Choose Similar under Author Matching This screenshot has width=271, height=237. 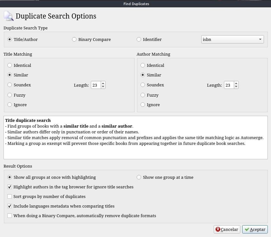151,75
